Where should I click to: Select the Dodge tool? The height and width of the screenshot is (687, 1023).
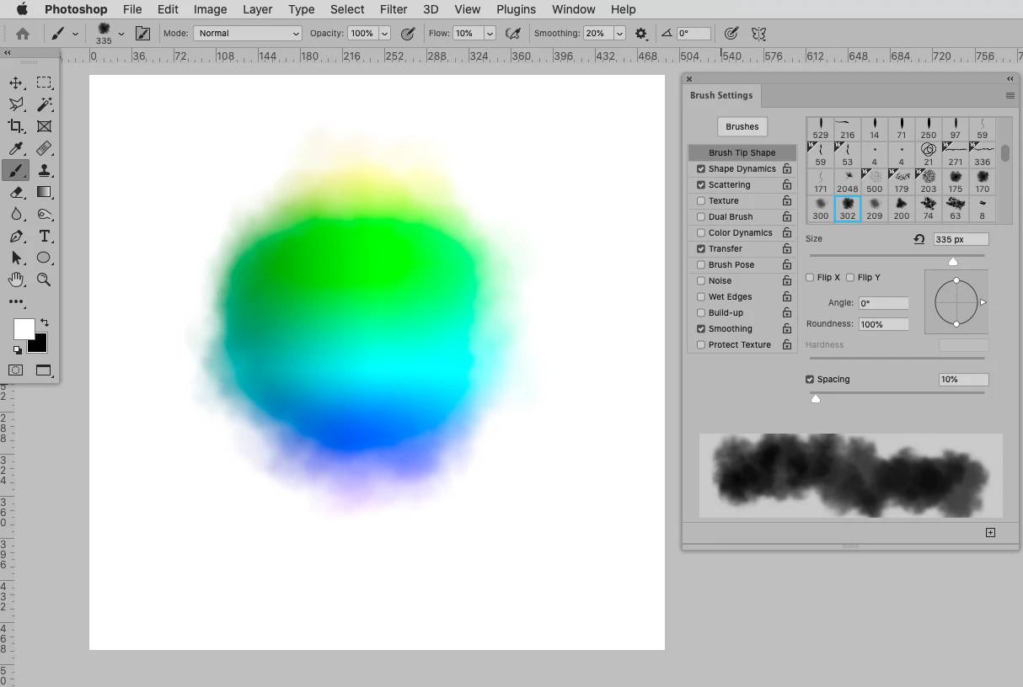tap(44, 214)
